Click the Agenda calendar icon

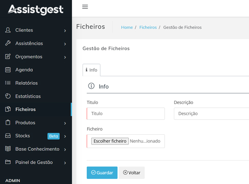point(8,69)
